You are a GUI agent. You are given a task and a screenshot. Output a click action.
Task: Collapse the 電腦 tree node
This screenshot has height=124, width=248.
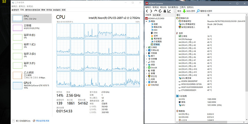click(x=146, y=21)
